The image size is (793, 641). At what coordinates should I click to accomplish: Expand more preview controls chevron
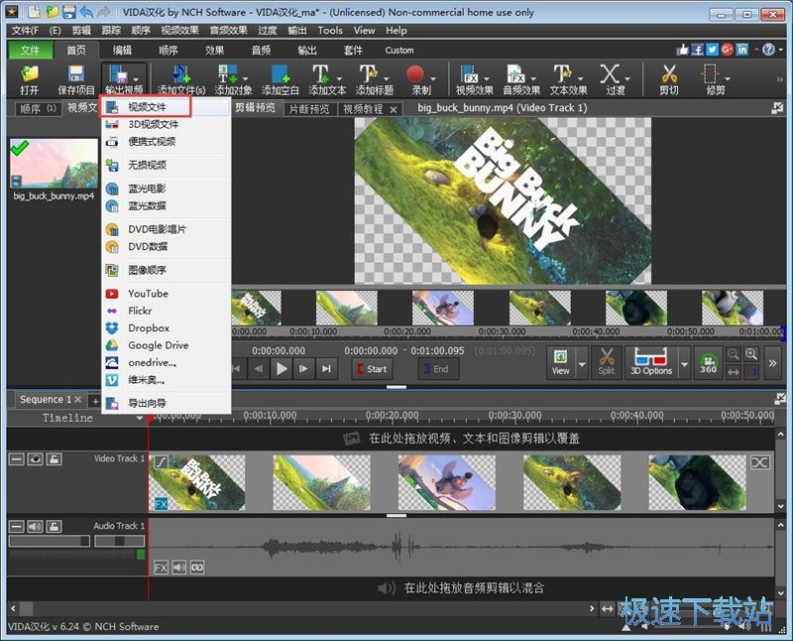point(772,362)
